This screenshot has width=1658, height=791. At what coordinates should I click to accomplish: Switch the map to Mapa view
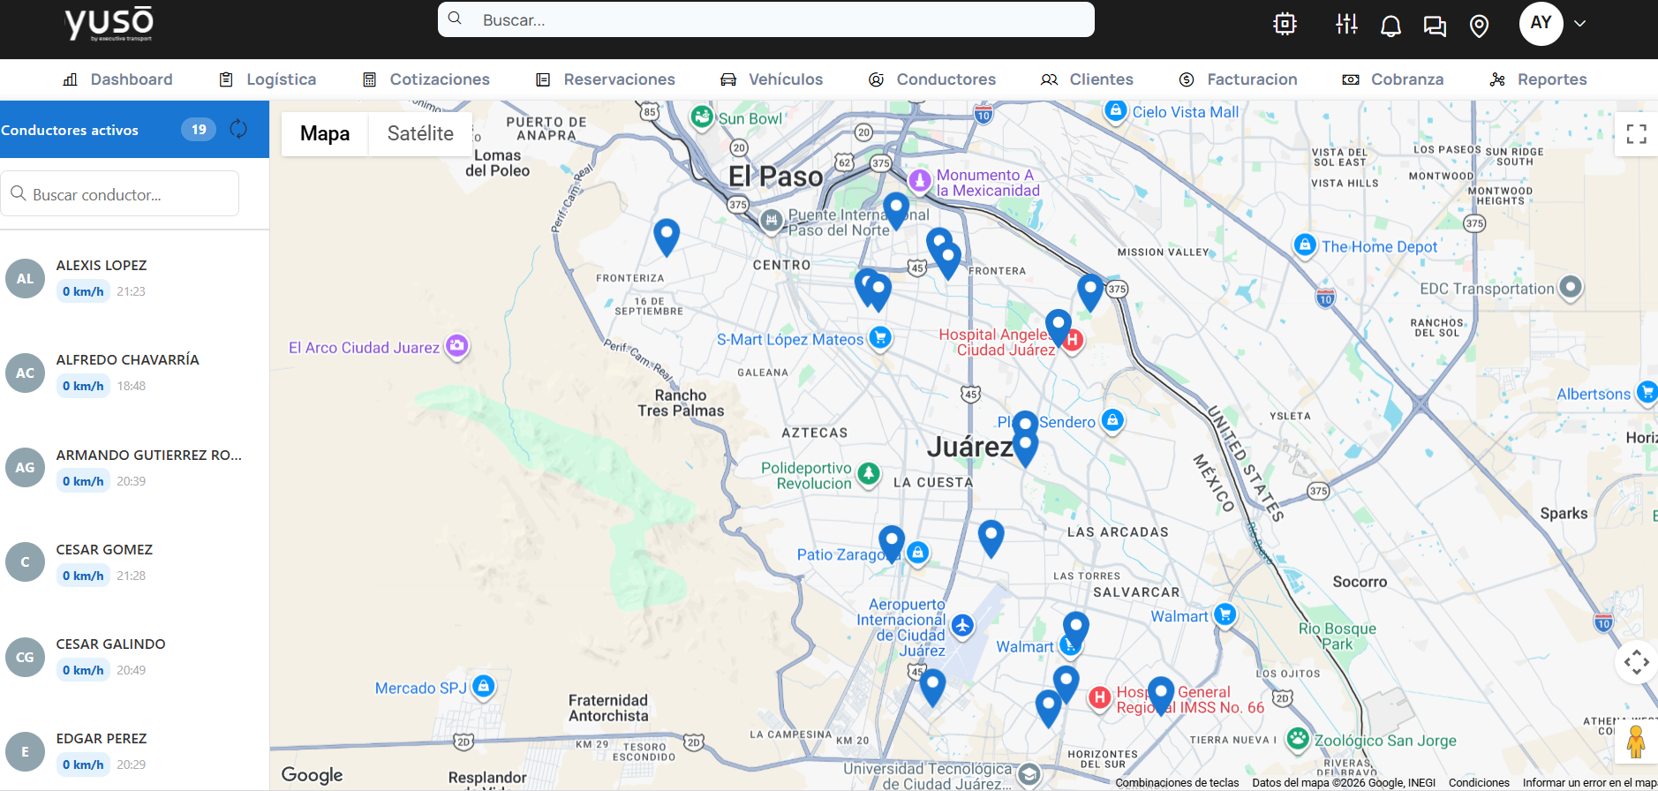point(325,133)
